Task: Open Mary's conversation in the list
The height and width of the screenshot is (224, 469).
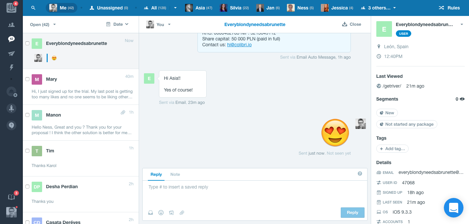Action: click(x=81, y=87)
